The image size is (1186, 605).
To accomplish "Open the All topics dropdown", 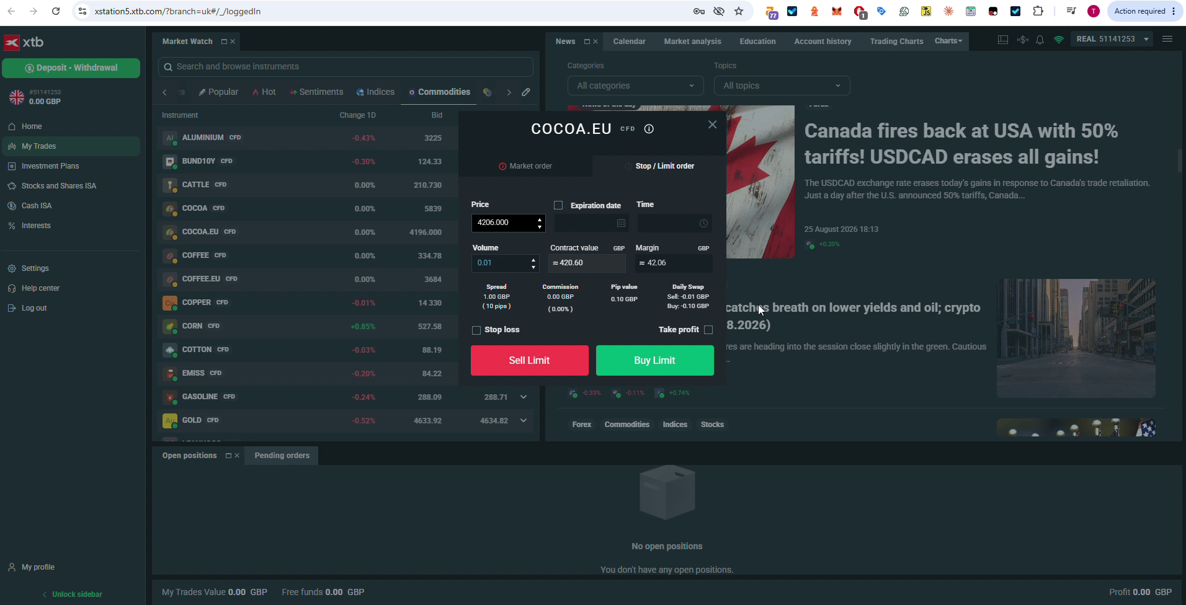I will pos(782,86).
